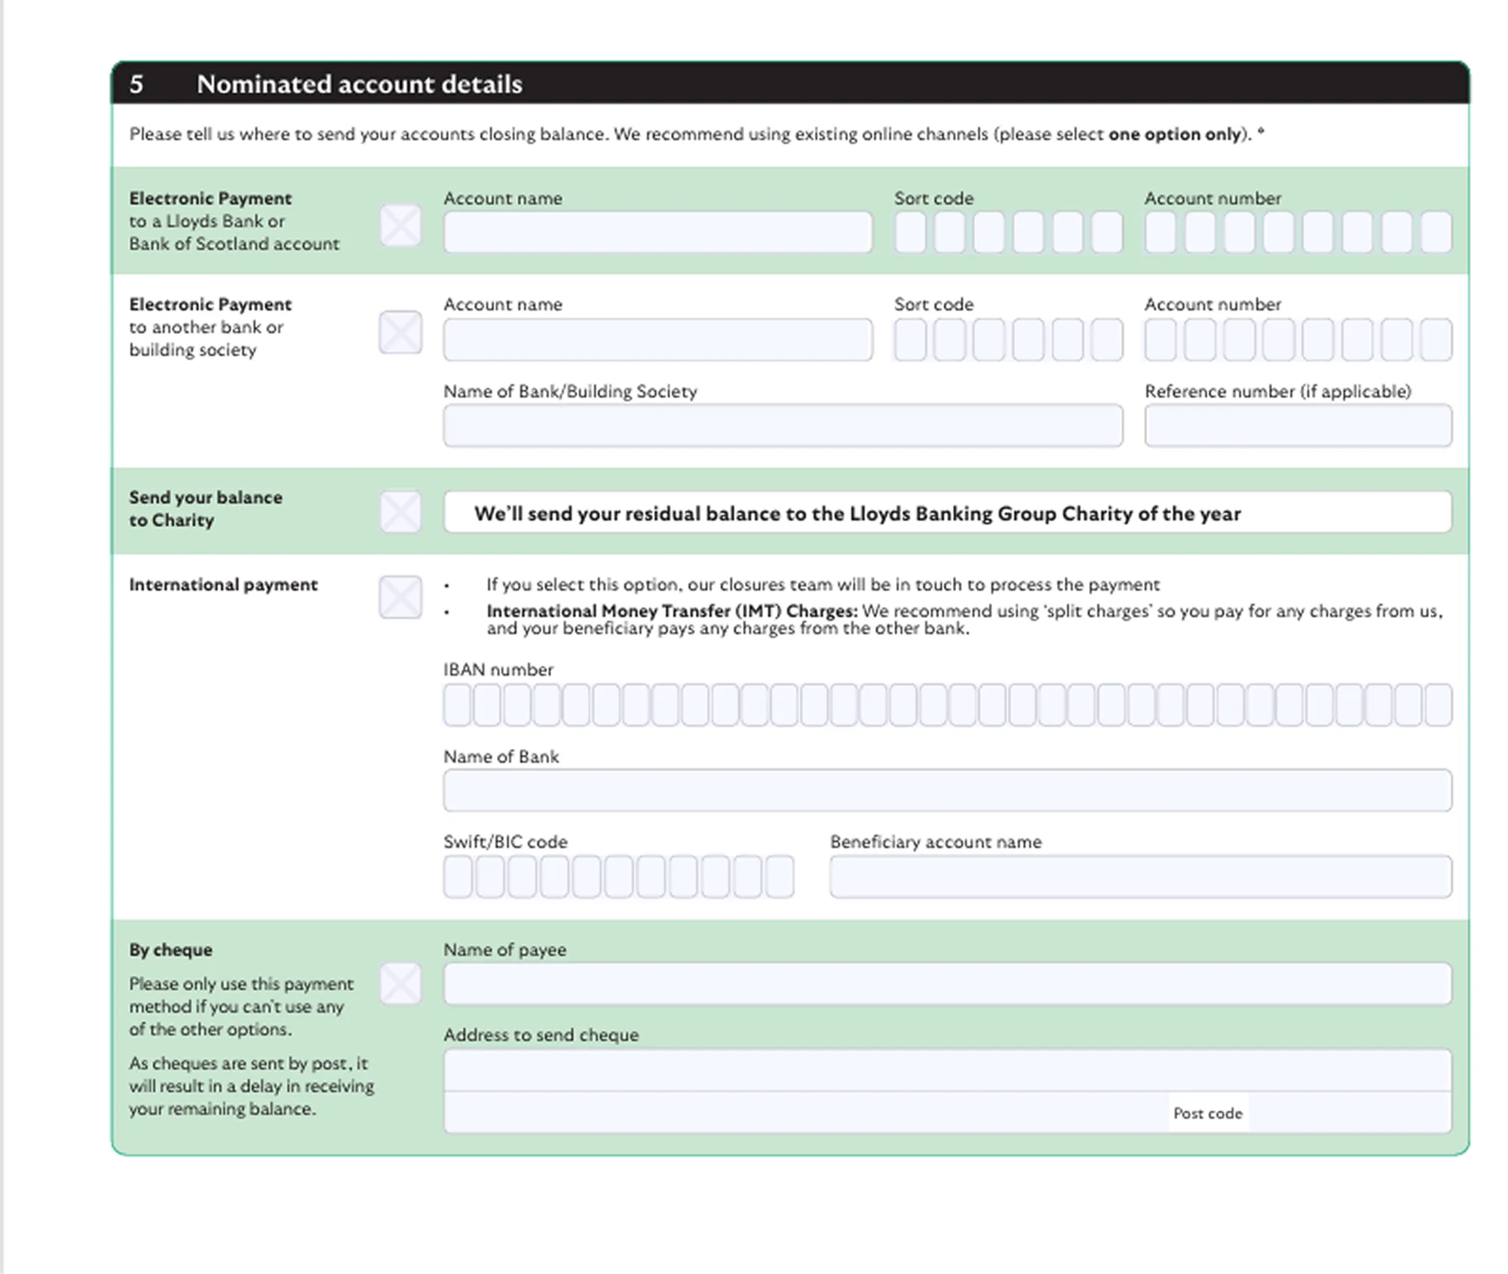1508x1274 pixels.
Task: Click Account name field for another bank payment
Action: coord(657,339)
